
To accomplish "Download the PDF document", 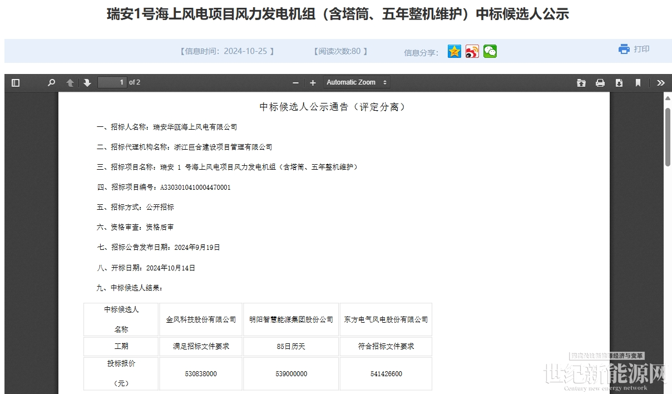I will tap(619, 83).
